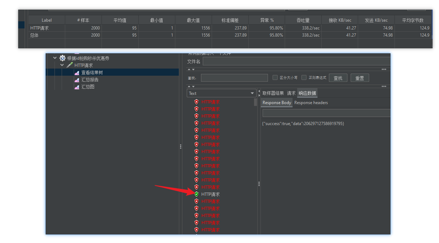Click the right-pointing pane arrow beside 取样器结果 tab

point(259,95)
